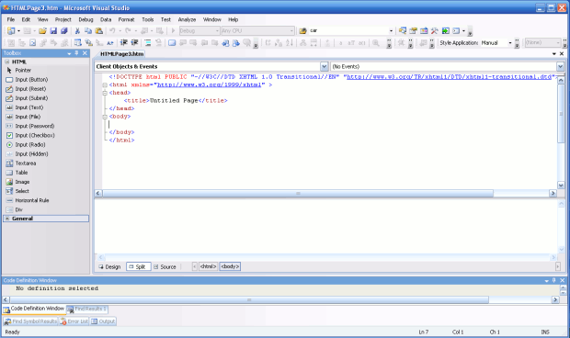The width and height of the screenshot is (570, 338).
Task: Switch editor to Source view
Action: (x=165, y=267)
